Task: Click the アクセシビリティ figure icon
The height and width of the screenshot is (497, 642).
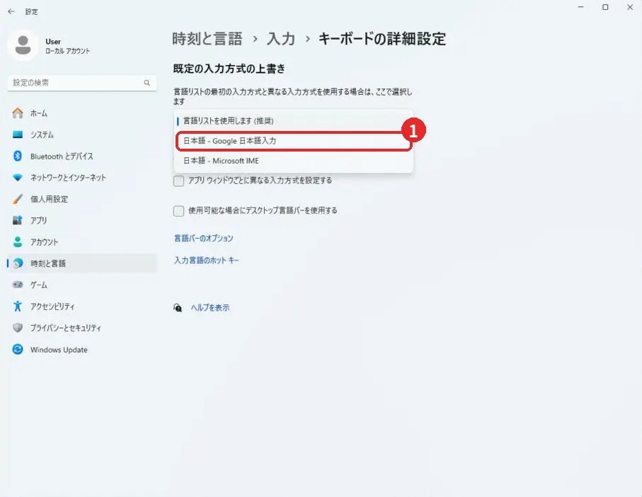Action: tap(18, 306)
